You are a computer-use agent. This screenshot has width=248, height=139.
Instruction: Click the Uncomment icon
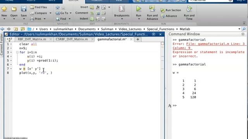(x=98, y=13)
